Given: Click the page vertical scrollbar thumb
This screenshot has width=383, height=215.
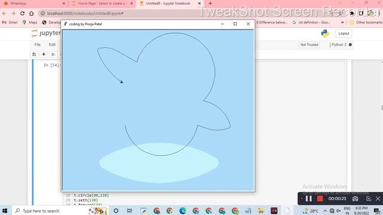Looking at the screenshot, I should pyautogui.click(x=382, y=107).
